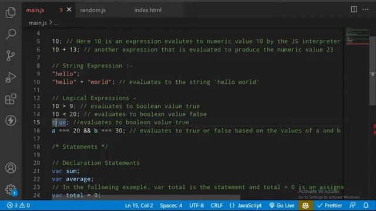Click the expression '10 < 20;' on line 14

tap(66, 114)
